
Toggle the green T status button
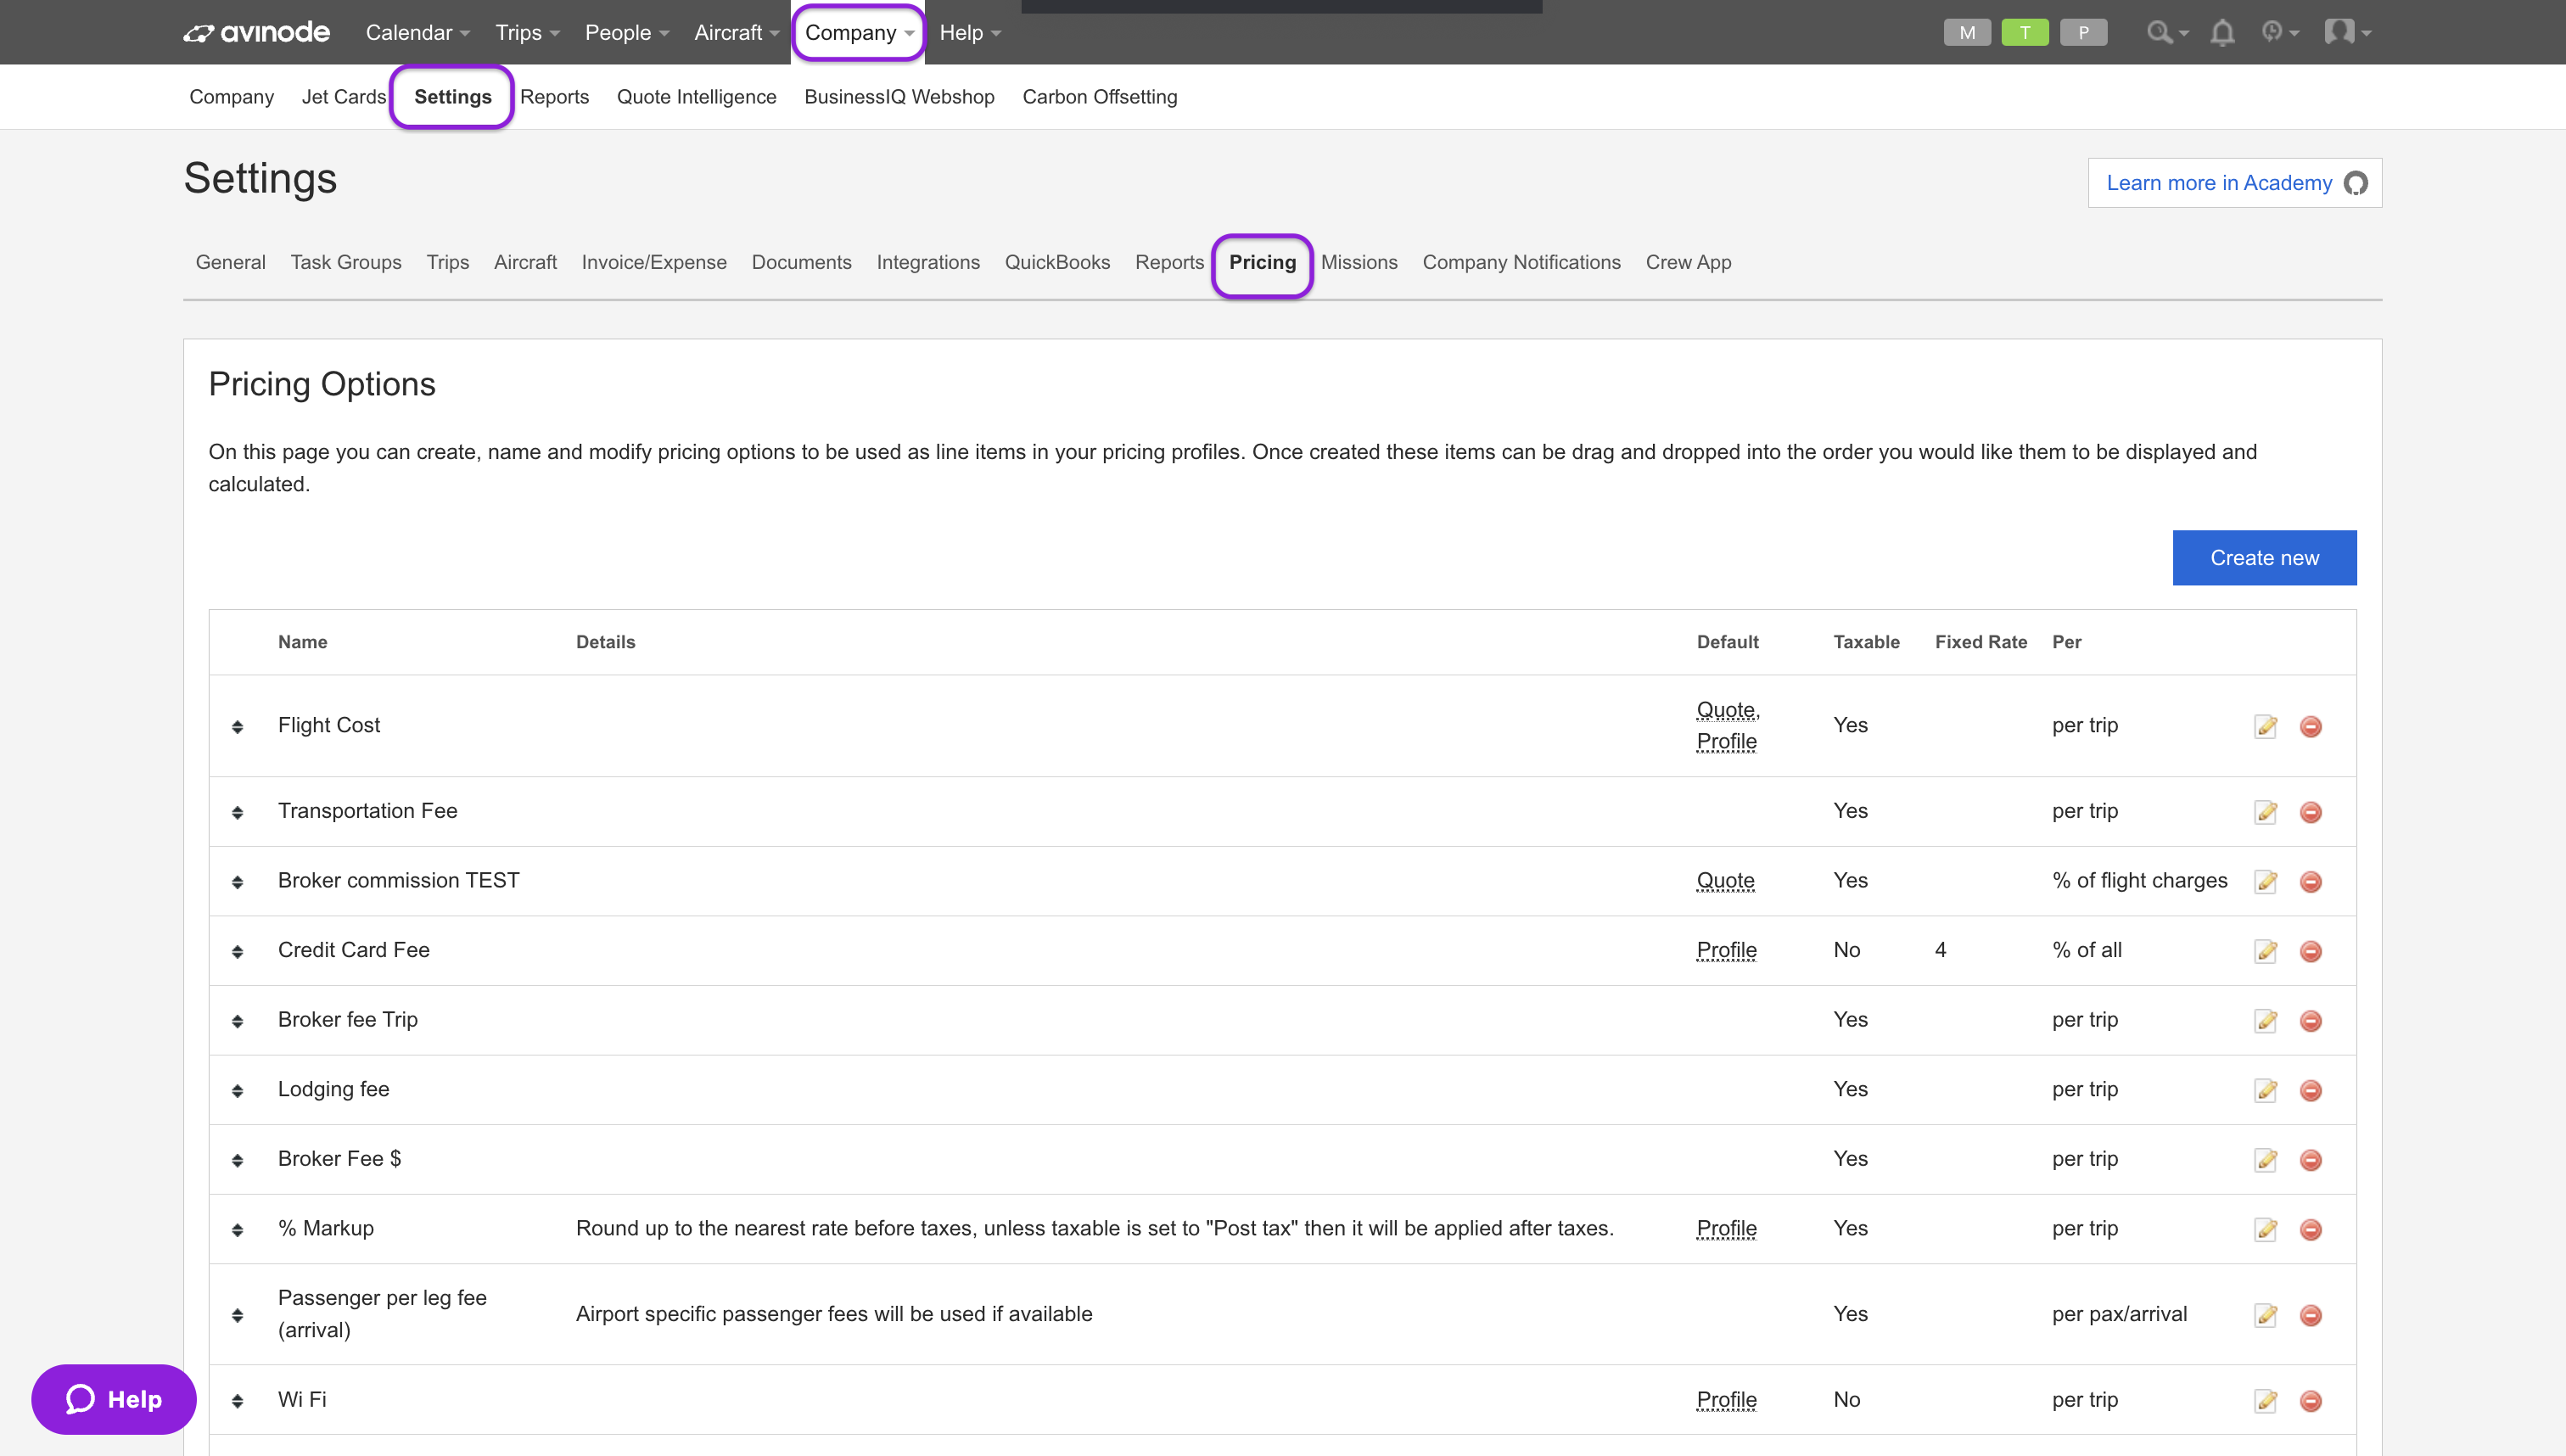click(2025, 32)
